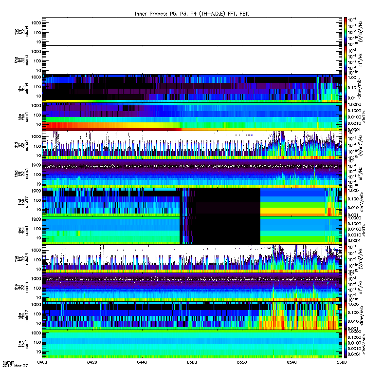Click the 'tha fbk scm1' panel label
Screen dimensions: 365x390
click(23, 117)
